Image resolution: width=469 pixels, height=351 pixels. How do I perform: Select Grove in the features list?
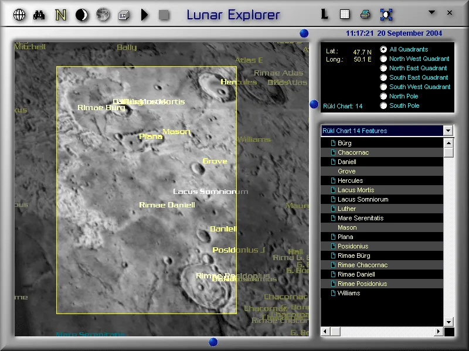click(x=382, y=171)
